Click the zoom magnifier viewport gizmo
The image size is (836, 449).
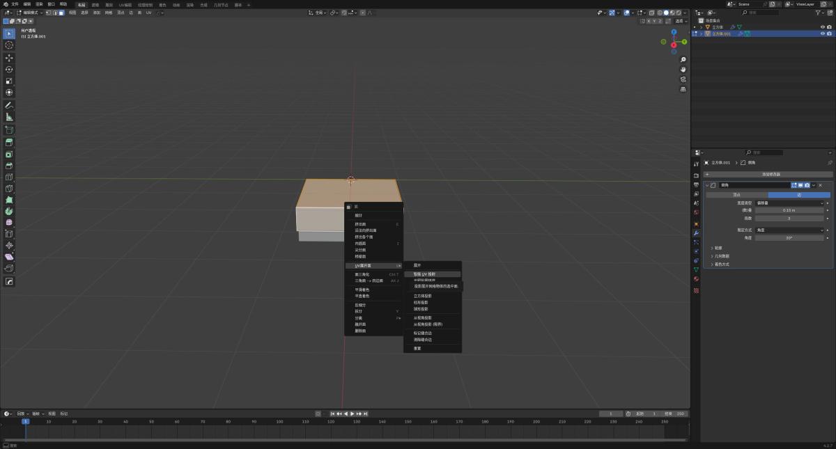(683, 59)
